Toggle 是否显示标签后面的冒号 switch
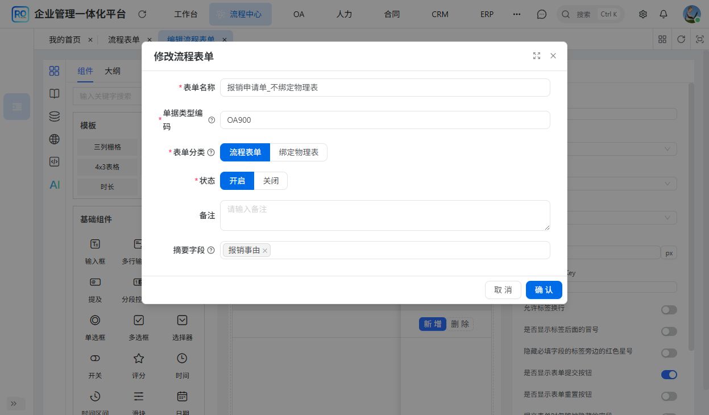 click(669, 331)
